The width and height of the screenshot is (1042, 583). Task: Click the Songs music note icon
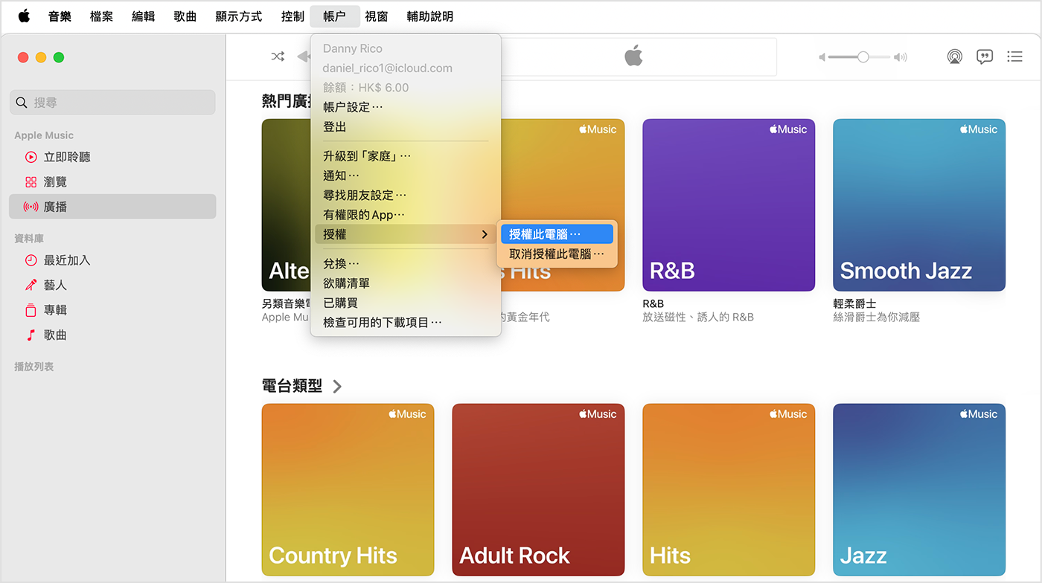tap(31, 335)
